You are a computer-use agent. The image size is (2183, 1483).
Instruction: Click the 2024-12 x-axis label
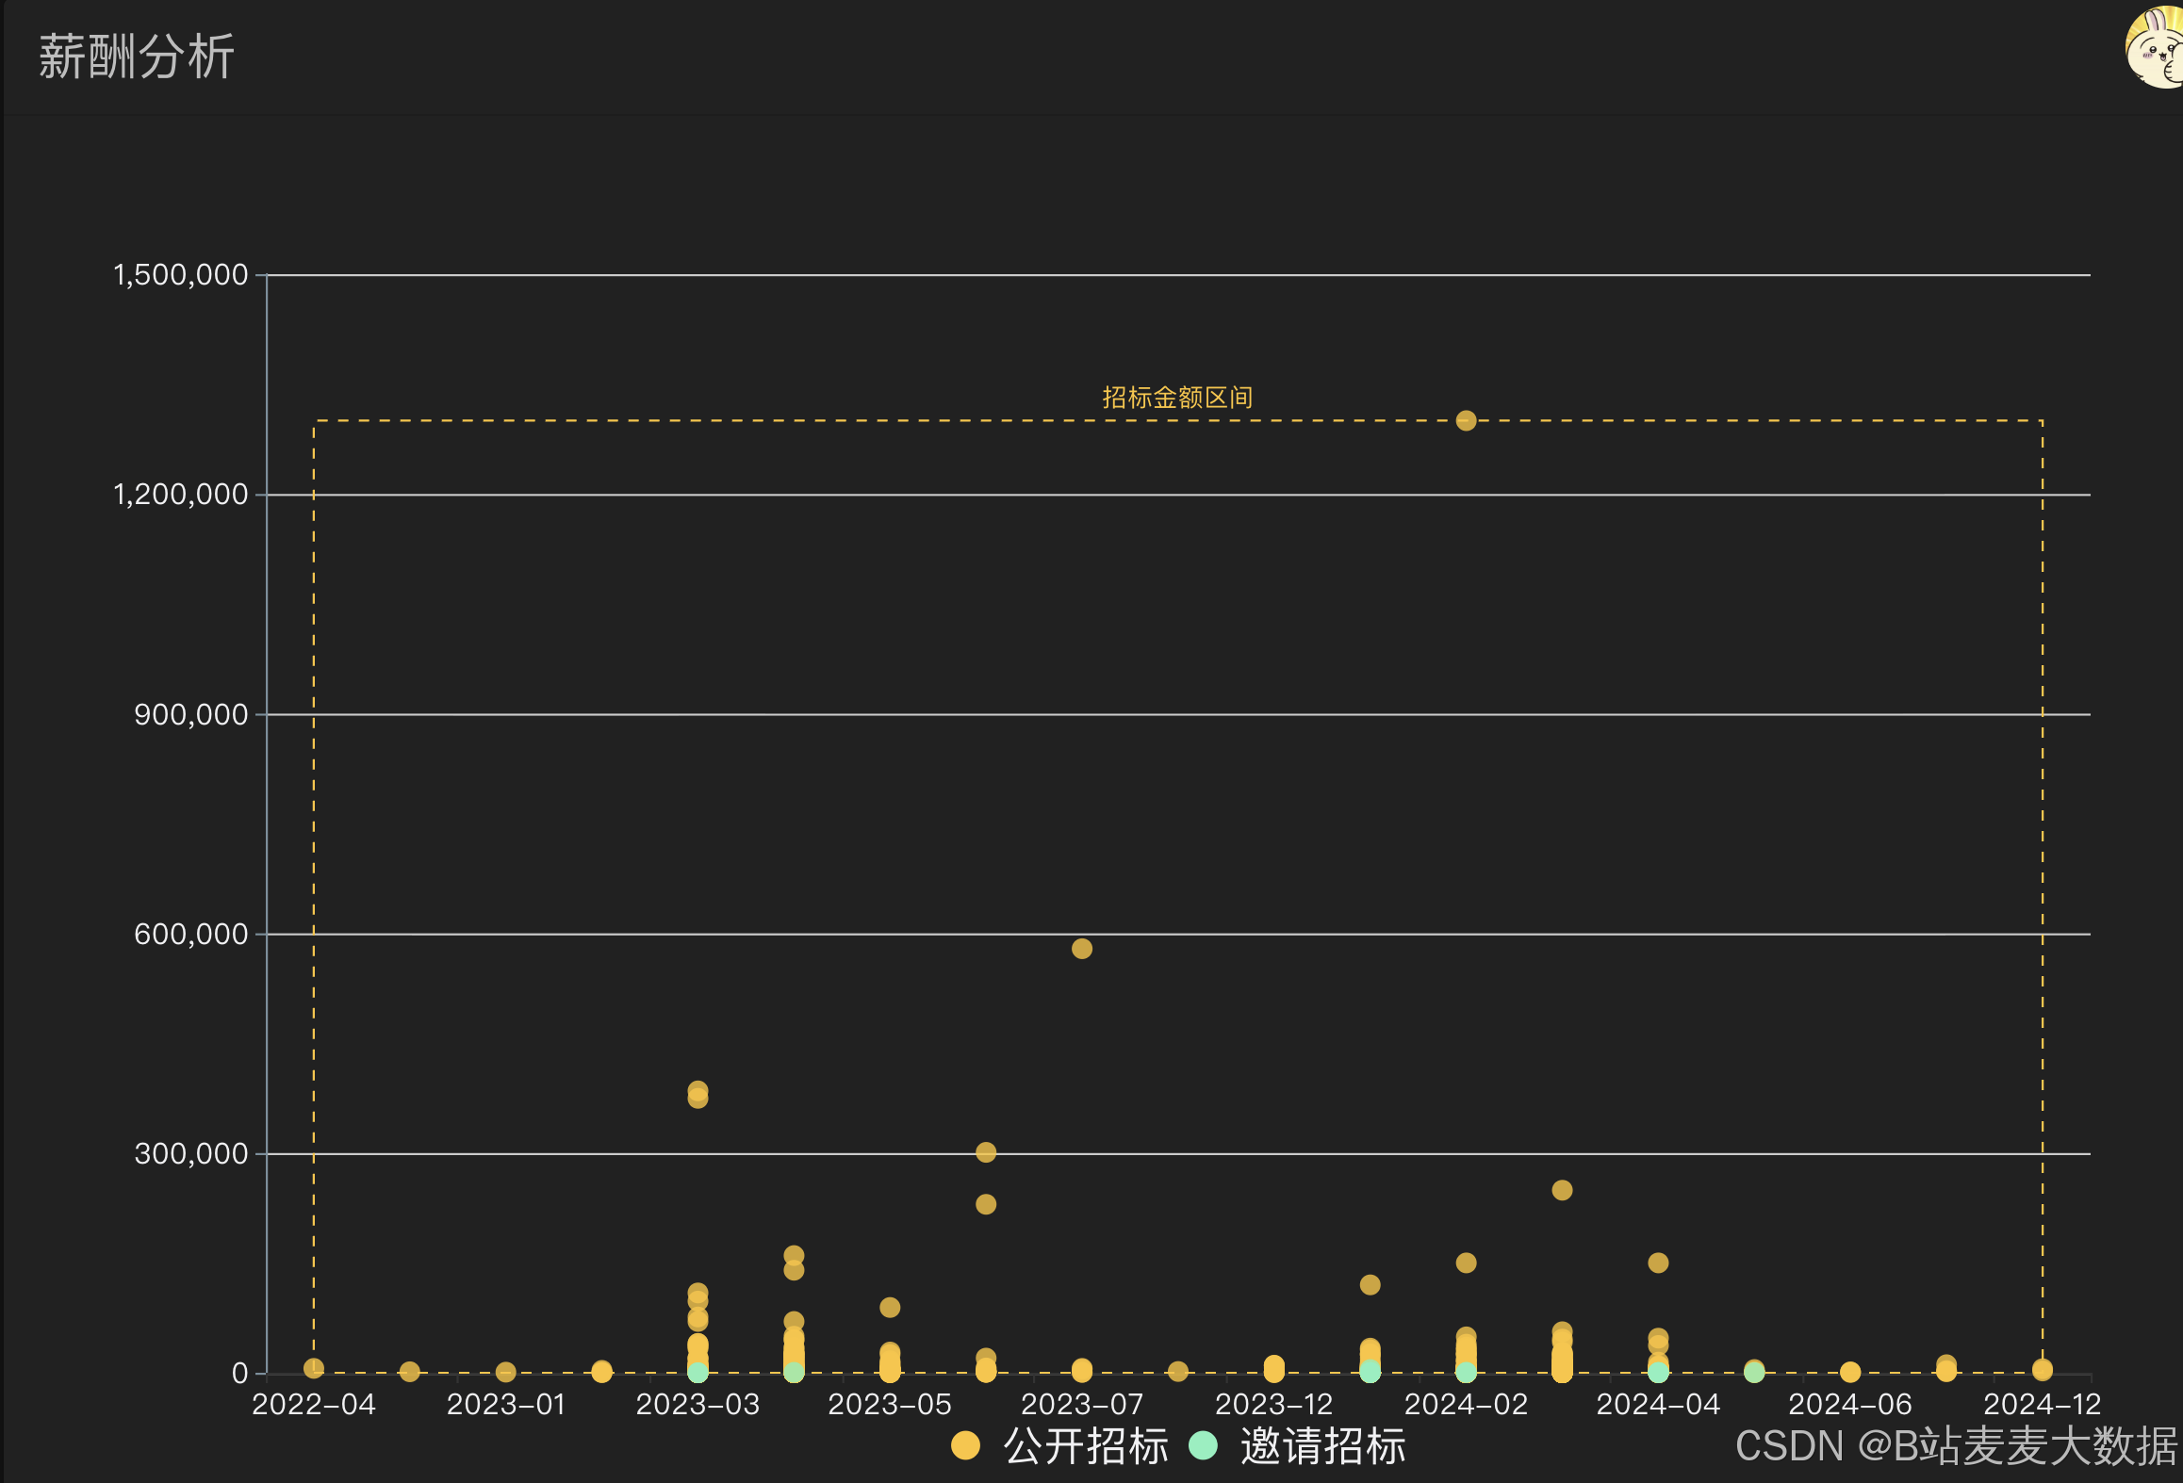[x=2042, y=1404]
